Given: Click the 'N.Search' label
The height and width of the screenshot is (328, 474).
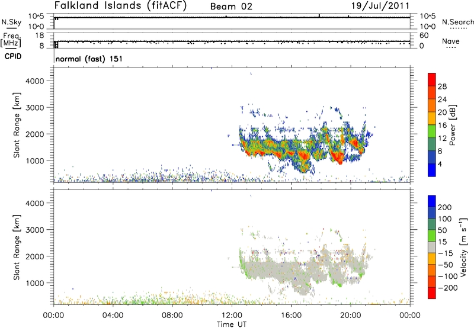Looking at the screenshot, I should [x=457, y=22].
